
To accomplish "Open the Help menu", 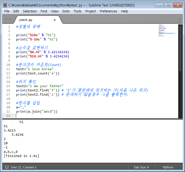I will point(124,11).
